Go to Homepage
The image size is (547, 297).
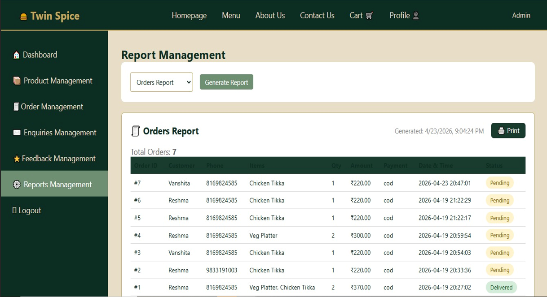[189, 15]
